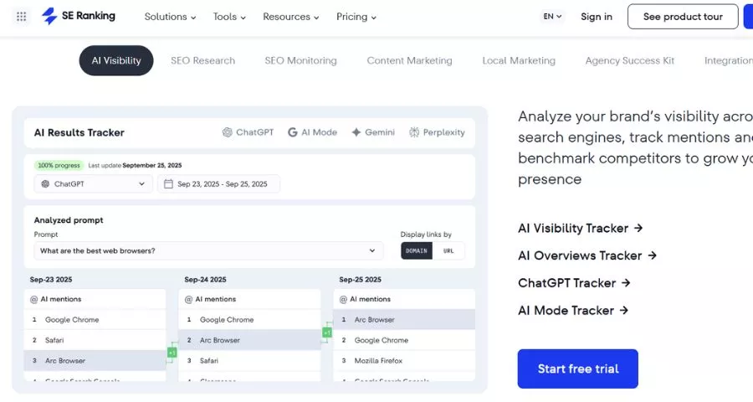Click Google Chrome row under Sep-25

404,340
